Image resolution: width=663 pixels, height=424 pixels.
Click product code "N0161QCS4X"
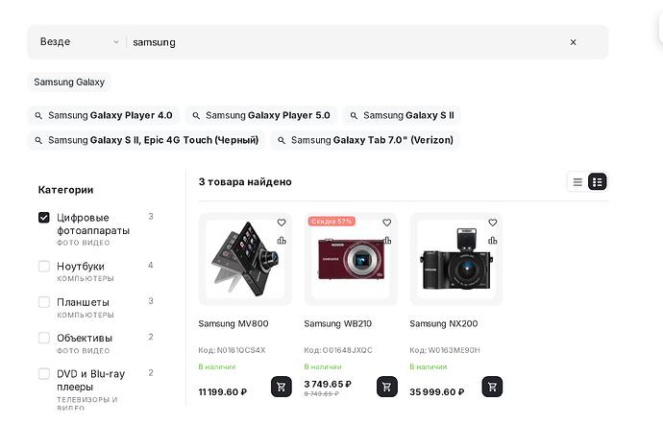[241, 350]
